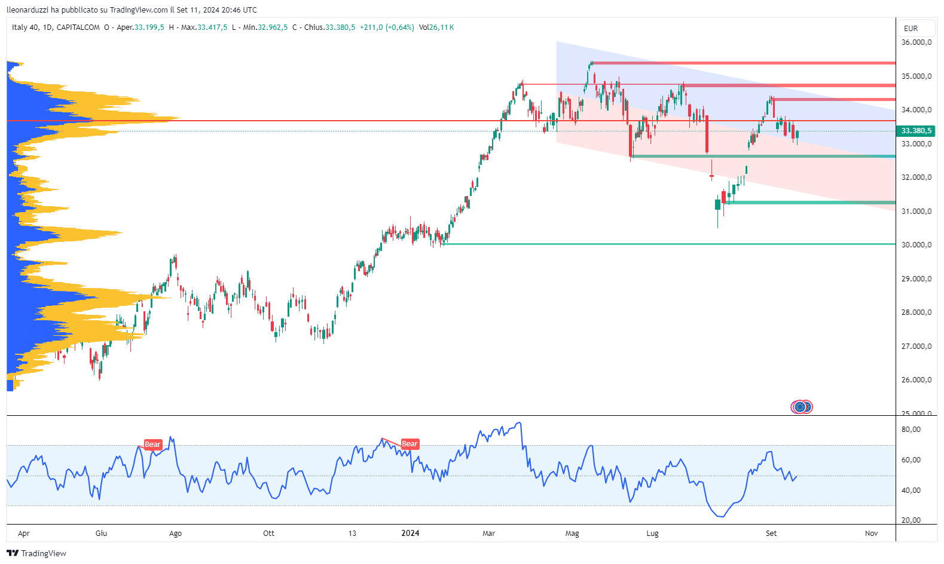
Task: Open the TradingView logo at the bottom
Action: [x=36, y=553]
